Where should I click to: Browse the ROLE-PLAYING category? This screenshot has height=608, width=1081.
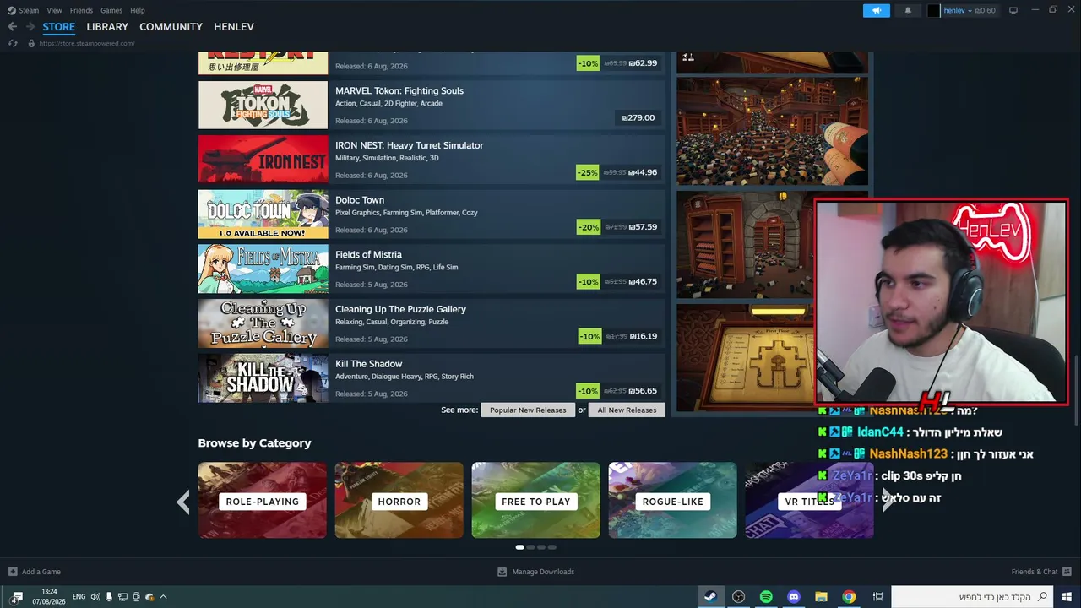(x=263, y=500)
